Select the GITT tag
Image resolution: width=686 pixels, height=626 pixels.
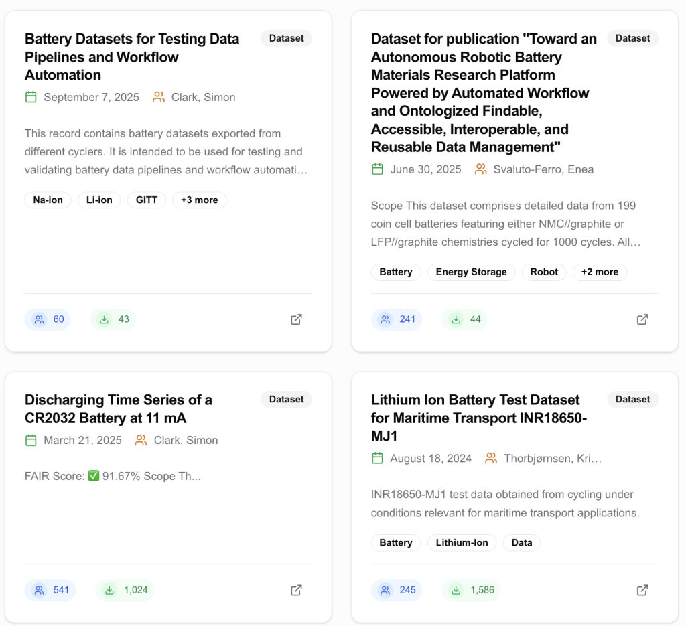click(x=147, y=200)
